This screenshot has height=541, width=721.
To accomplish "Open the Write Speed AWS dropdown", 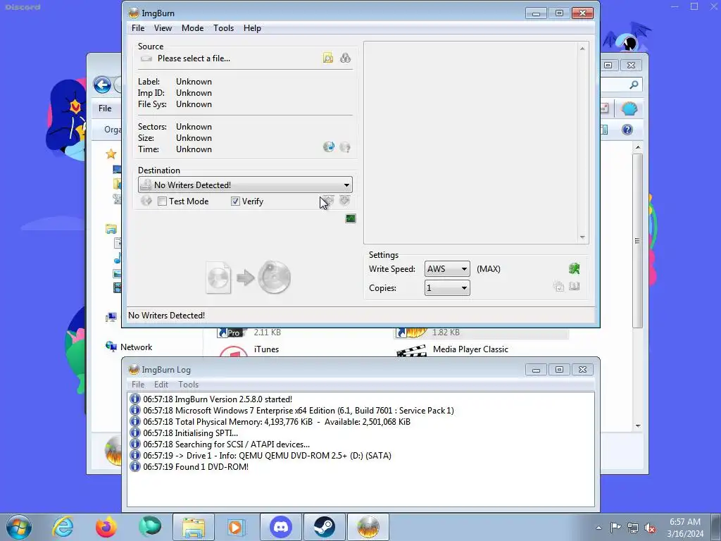I will point(447,268).
